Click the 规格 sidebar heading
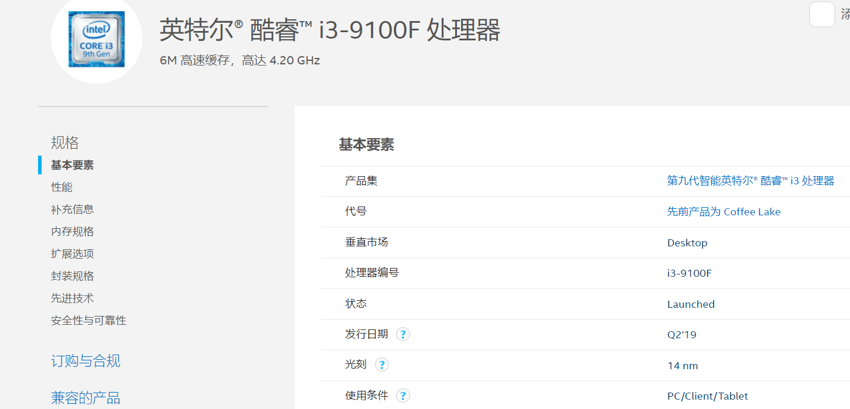 tap(64, 142)
